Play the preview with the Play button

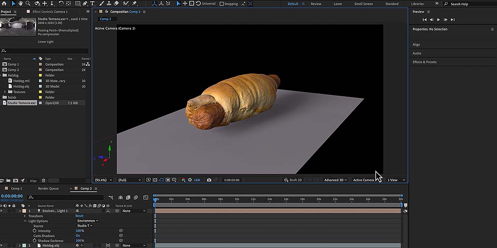coord(439,19)
